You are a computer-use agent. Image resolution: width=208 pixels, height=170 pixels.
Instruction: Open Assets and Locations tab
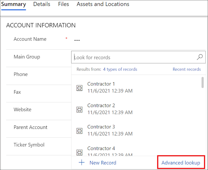[x=103, y=4]
